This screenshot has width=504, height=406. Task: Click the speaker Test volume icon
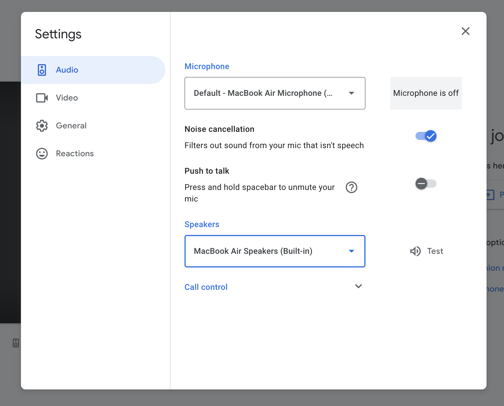coord(416,251)
